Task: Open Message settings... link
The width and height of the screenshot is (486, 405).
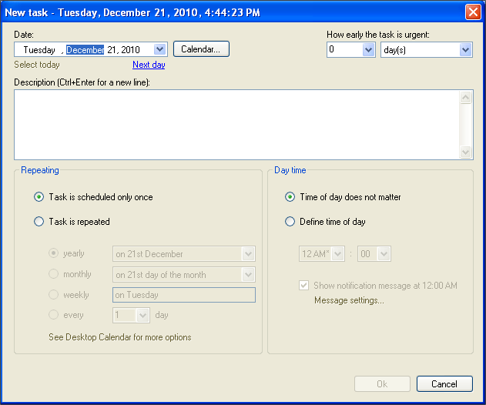Action: pyautogui.click(x=349, y=300)
